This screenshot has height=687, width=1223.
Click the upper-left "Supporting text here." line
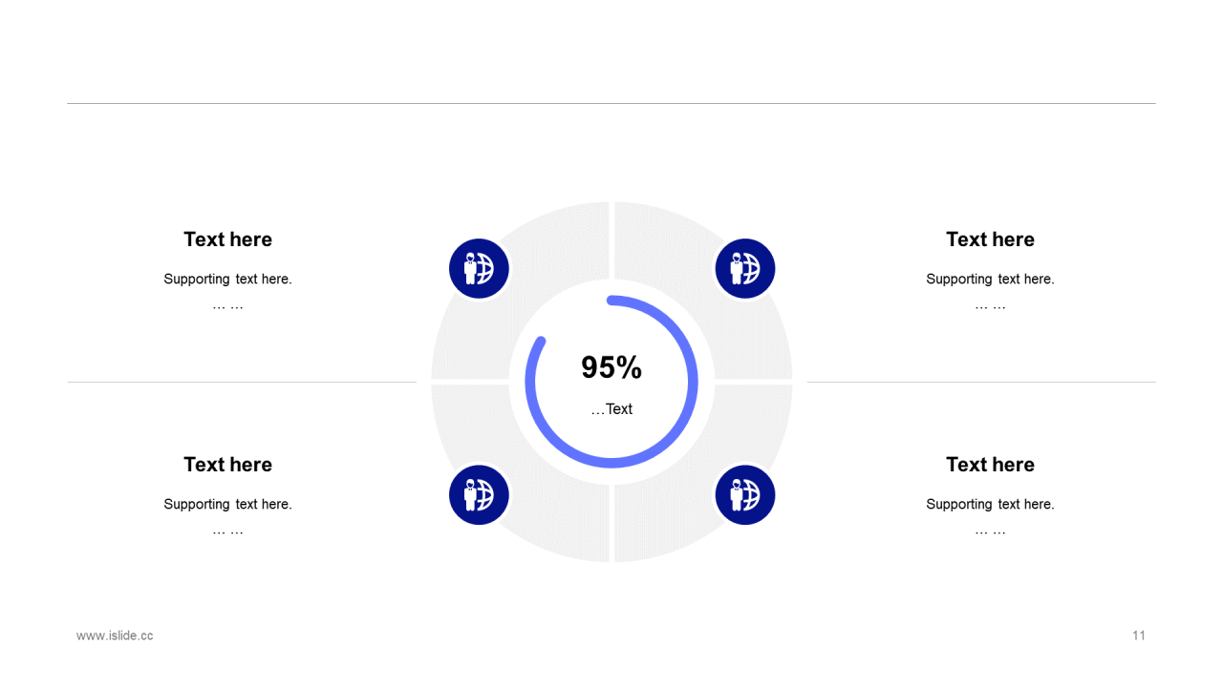coord(227,280)
